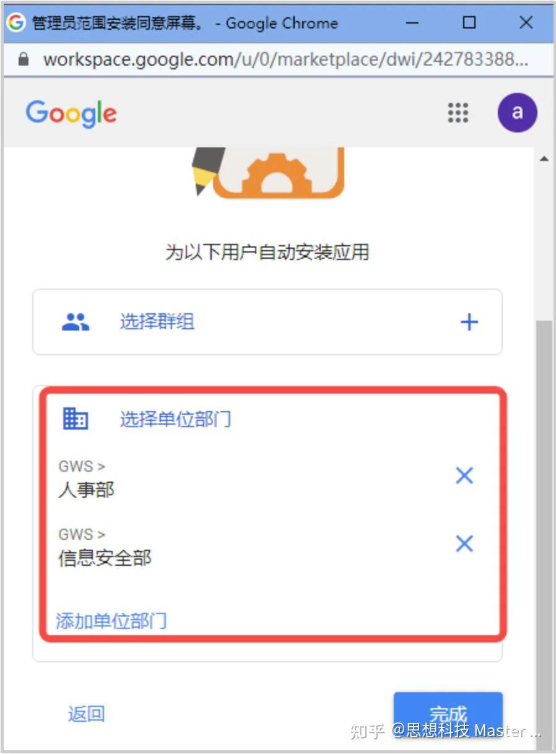Click the plus icon beside 选择群组
The width and height of the screenshot is (556, 754).
(x=469, y=322)
